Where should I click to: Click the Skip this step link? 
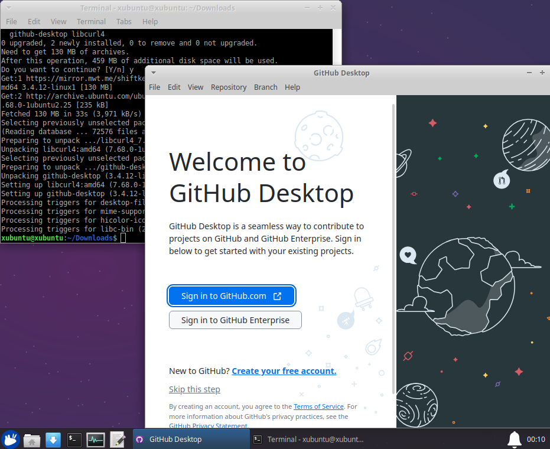[194, 389]
